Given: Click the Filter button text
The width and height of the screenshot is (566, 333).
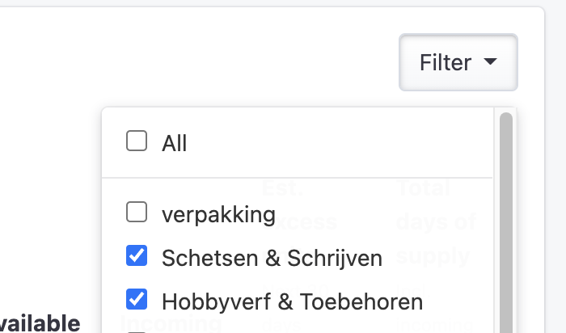Looking at the screenshot, I should [x=446, y=62].
